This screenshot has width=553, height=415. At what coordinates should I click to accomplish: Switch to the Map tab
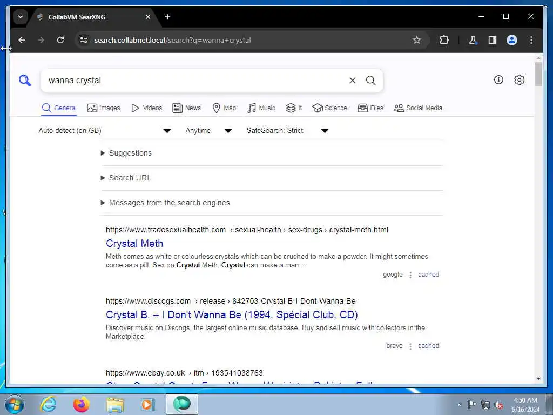coord(224,108)
